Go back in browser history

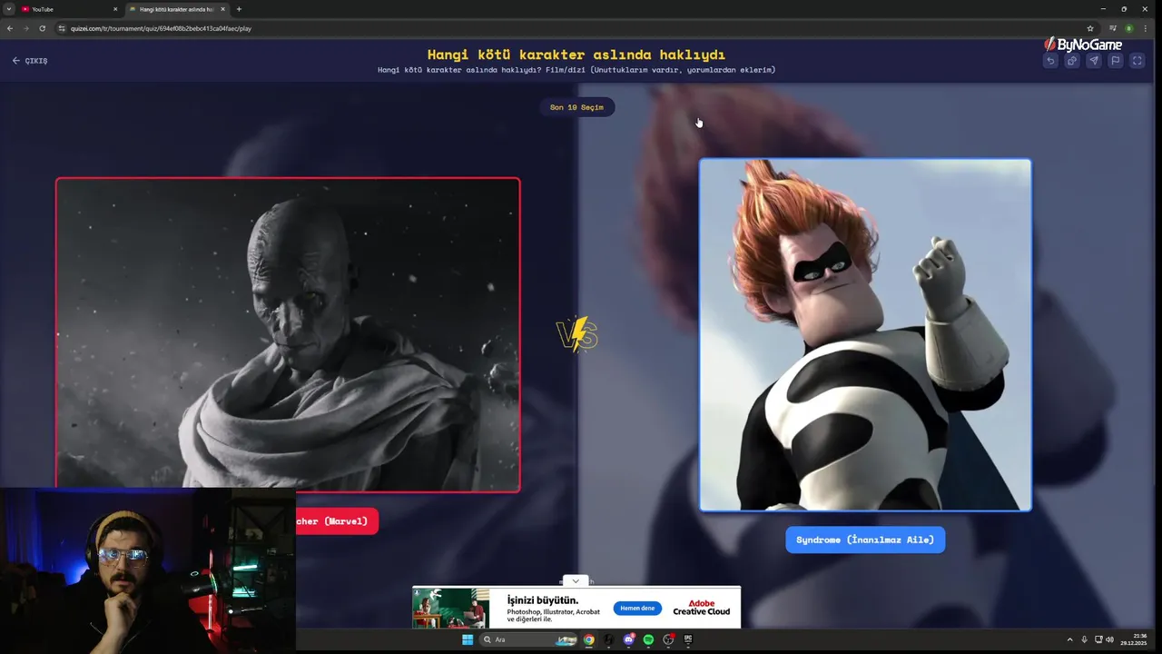click(9, 28)
